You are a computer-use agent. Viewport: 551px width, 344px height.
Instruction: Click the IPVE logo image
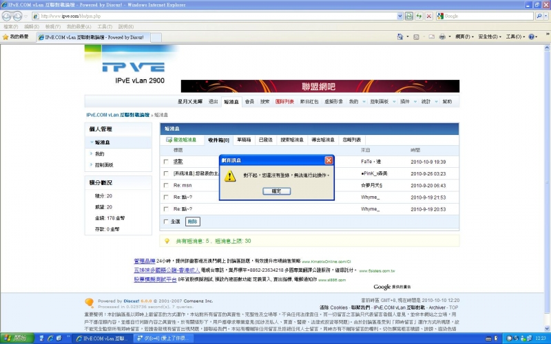point(134,67)
